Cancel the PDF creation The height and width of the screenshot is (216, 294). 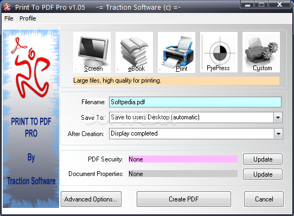[x=264, y=199]
